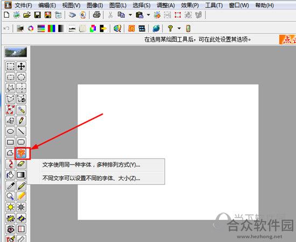Open the 帮助(H) menu
Viewport: 296px width, 242px height.
[264, 5]
